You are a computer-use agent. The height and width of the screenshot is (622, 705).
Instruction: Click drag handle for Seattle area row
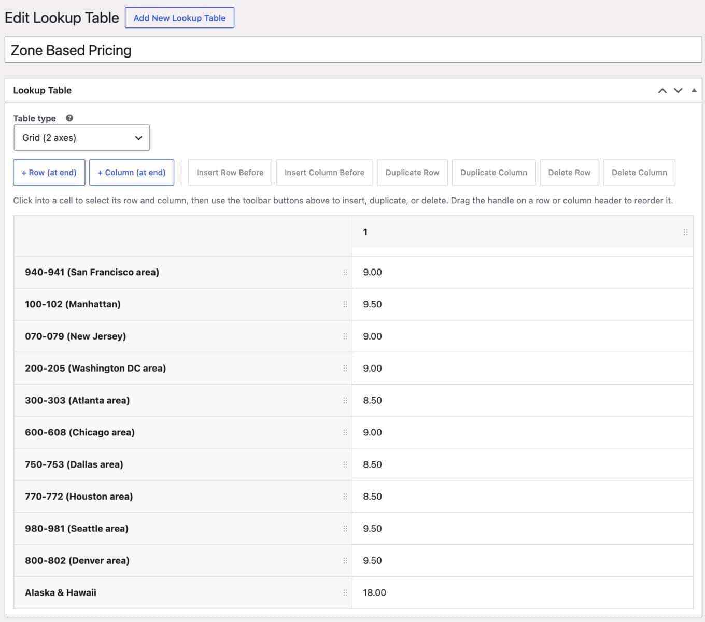tap(345, 529)
